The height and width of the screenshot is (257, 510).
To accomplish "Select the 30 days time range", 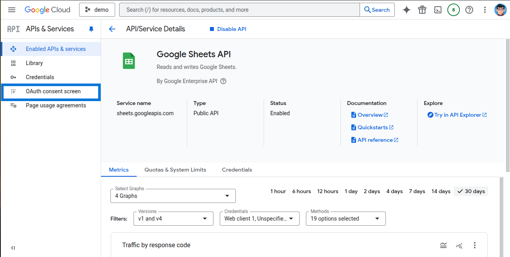I will 471,191.
